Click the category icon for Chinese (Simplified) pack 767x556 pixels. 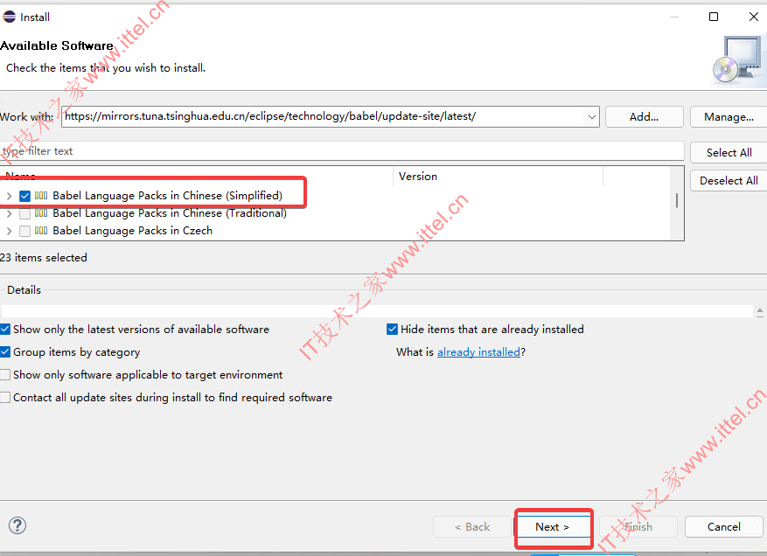click(41, 196)
